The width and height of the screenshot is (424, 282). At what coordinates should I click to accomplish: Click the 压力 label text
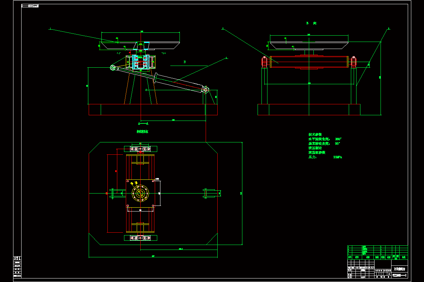313,157
